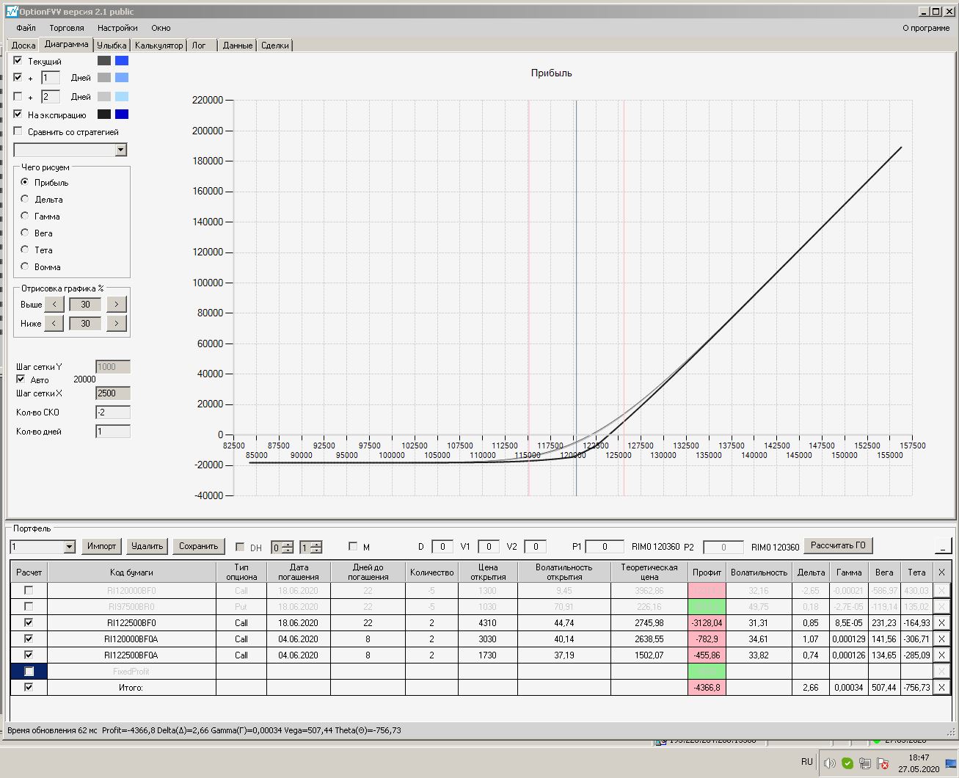This screenshot has height=778, width=959.
Task: Open the Action Center flag tray icon
Action: pos(883,763)
